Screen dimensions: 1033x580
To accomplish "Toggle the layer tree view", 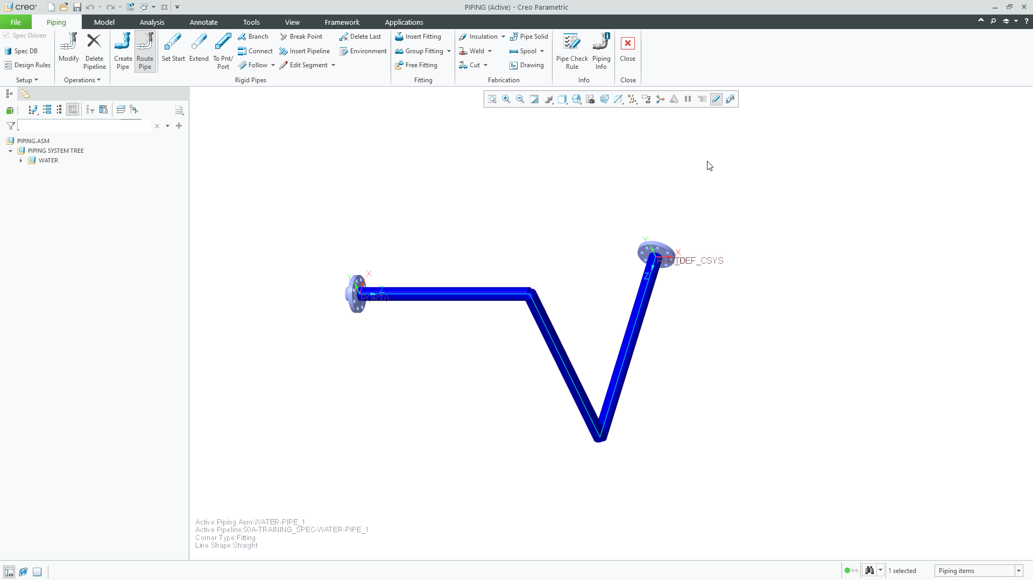I will coord(121,110).
